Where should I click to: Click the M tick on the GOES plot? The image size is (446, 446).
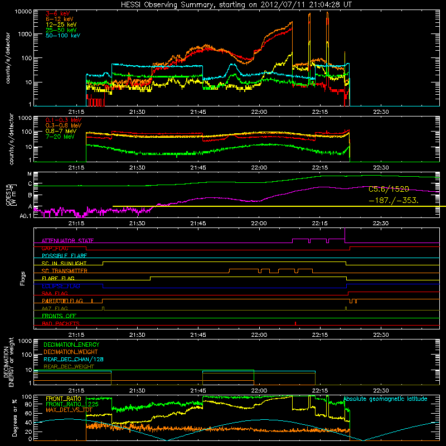click(x=30, y=174)
